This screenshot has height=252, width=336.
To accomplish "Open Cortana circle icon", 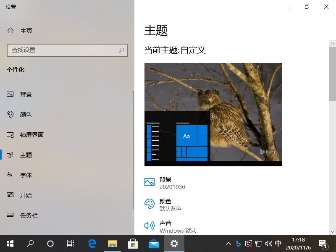I will pos(50,244).
